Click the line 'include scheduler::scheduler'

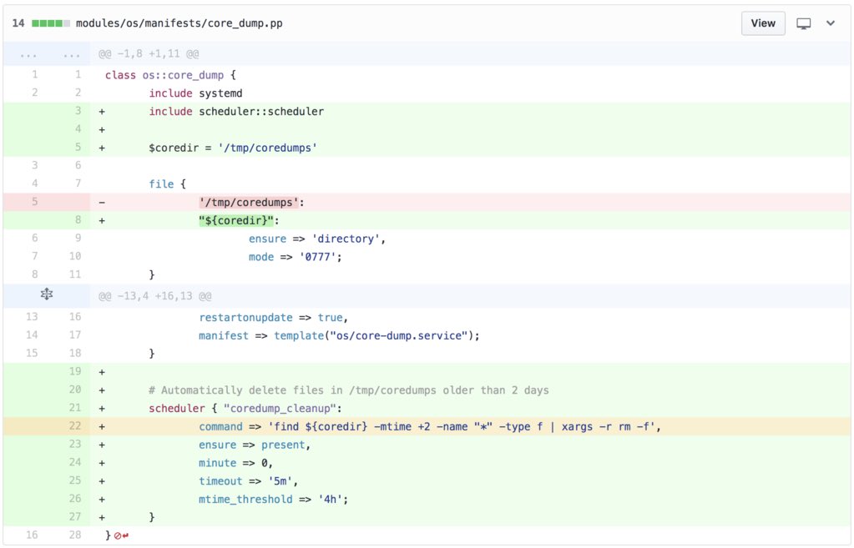(236, 112)
